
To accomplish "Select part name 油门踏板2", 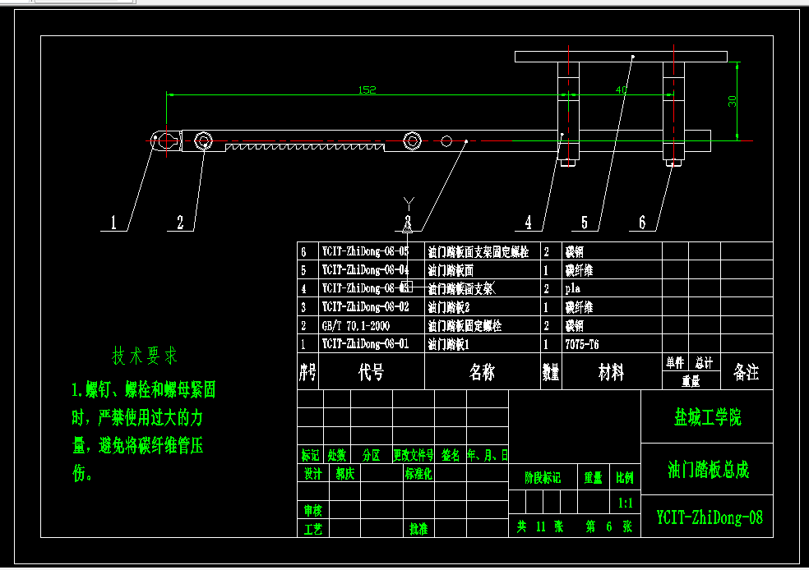I will (448, 307).
